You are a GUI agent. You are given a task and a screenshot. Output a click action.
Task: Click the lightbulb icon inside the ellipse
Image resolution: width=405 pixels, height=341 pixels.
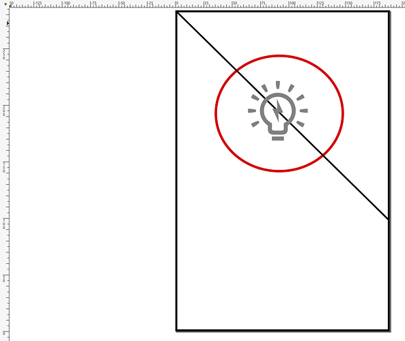click(278, 111)
